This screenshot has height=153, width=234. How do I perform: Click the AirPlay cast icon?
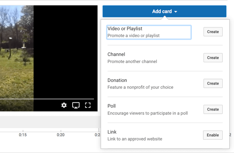click(x=76, y=106)
